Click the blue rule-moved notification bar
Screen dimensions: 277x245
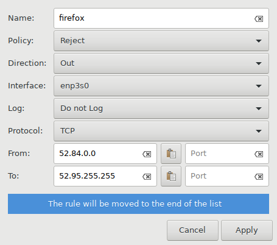coord(139,204)
